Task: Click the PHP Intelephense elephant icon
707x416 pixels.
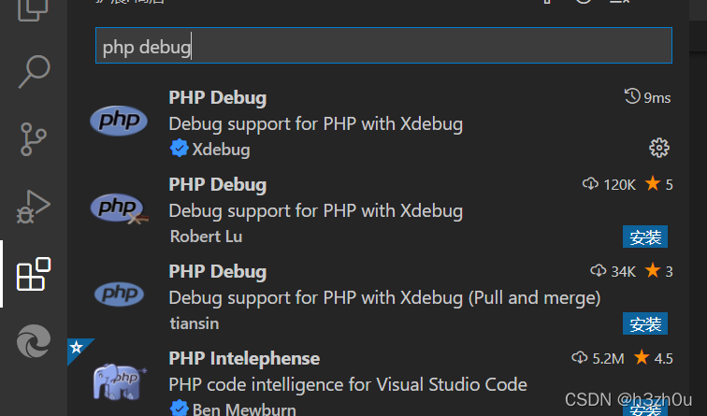Action: tap(119, 381)
